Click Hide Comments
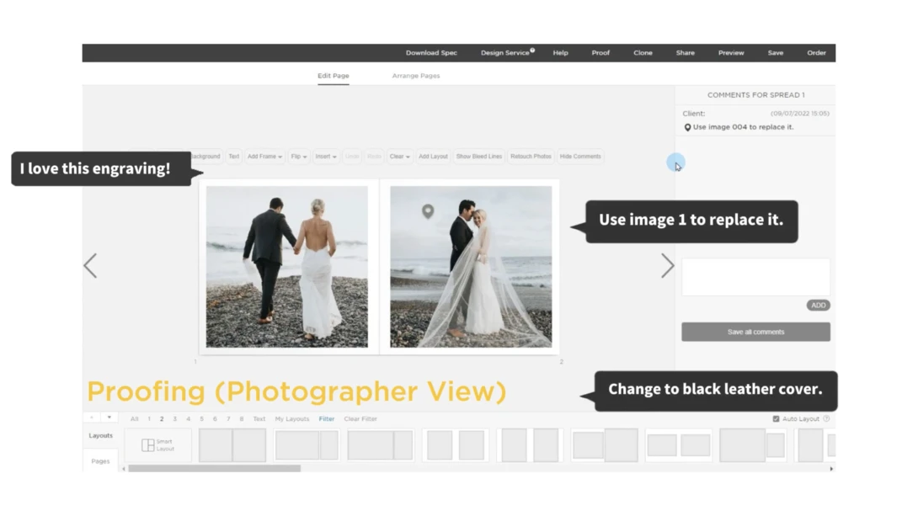 (580, 157)
